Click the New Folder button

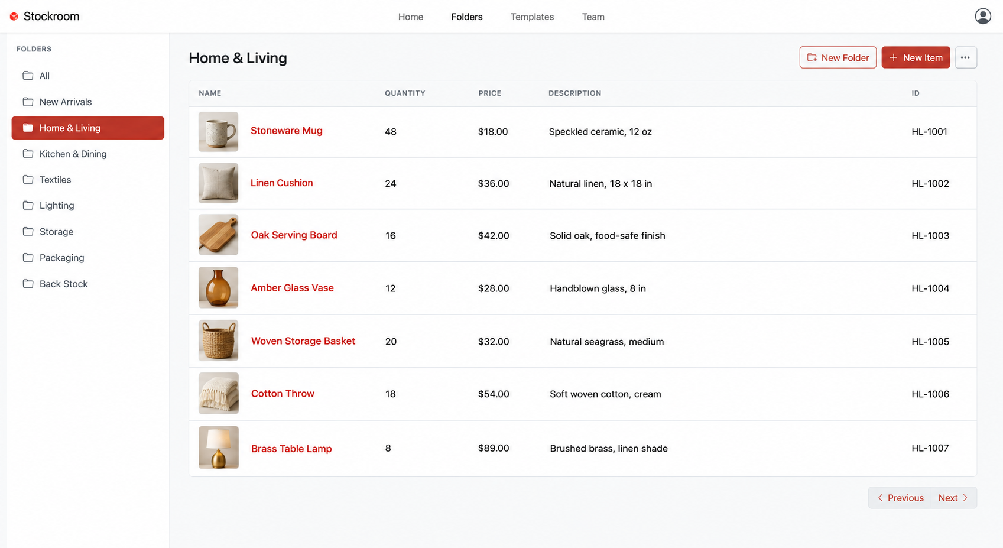coord(838,57)
